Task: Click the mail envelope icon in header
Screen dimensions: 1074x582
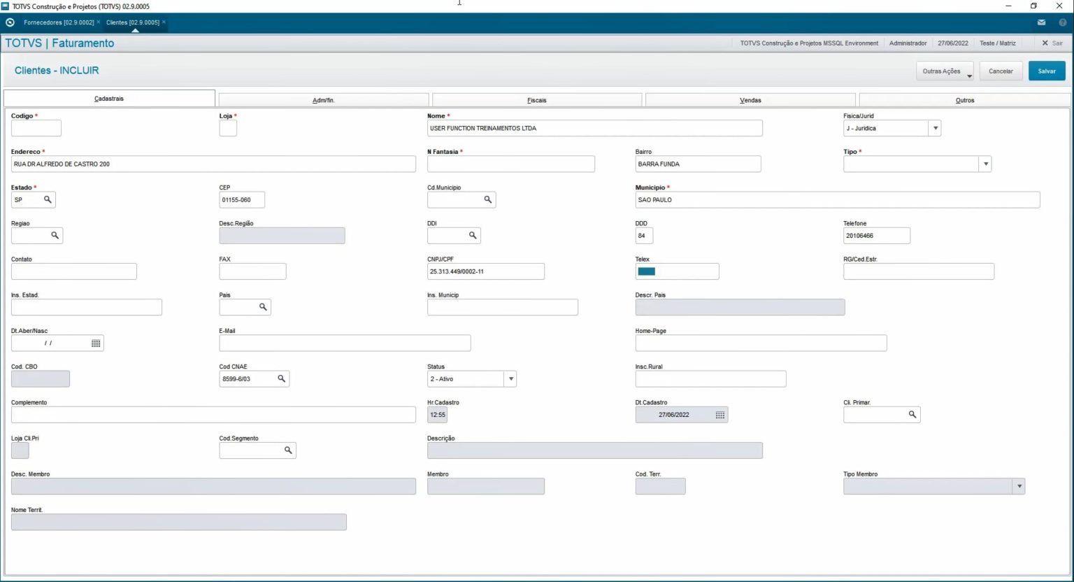Action: pos(1041,22)
